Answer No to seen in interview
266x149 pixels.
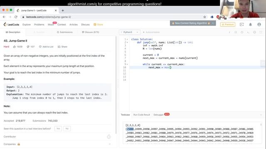[67, 129]
